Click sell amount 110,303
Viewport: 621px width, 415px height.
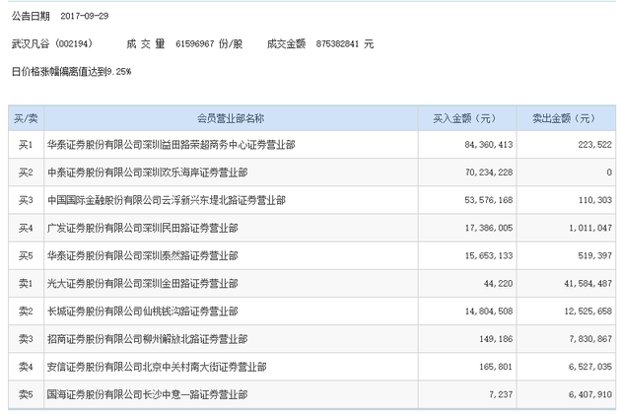595,200
